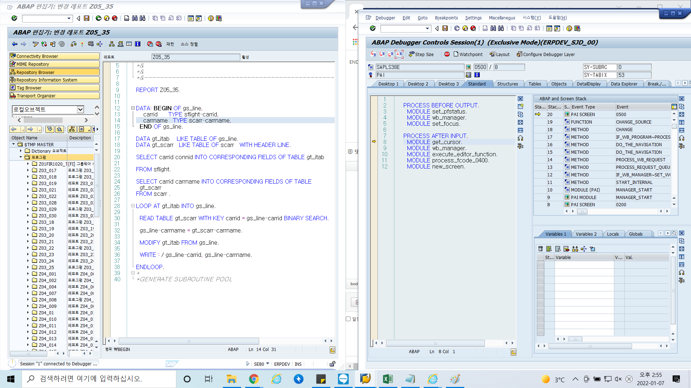This screenshot has width=691, height=388.
Task: Click the yellow Exit icon in ABAP editor toolbar
Action: (x=107, y=18)
